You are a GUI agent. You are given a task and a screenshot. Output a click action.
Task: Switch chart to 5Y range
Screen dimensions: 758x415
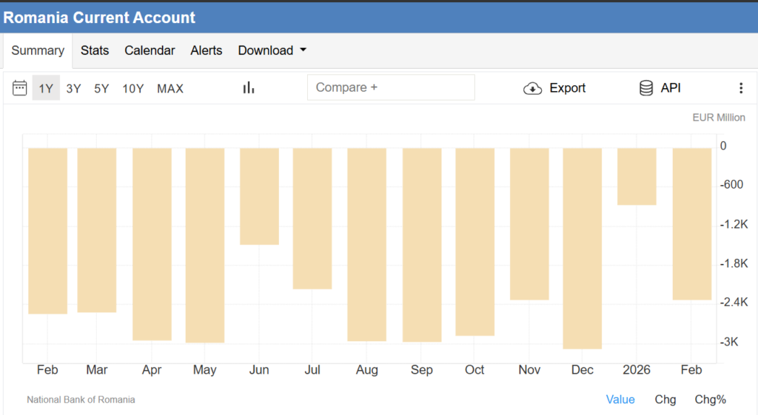click(101, 89)
